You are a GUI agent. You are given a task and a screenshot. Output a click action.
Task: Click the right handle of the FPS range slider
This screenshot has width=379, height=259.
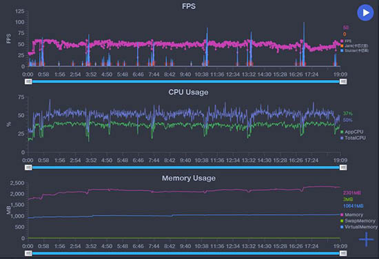[x=343, y=82]
